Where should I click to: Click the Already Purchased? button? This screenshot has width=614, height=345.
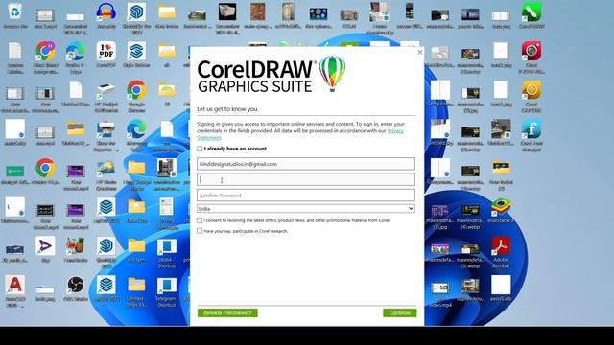click(x=227, y=313)
